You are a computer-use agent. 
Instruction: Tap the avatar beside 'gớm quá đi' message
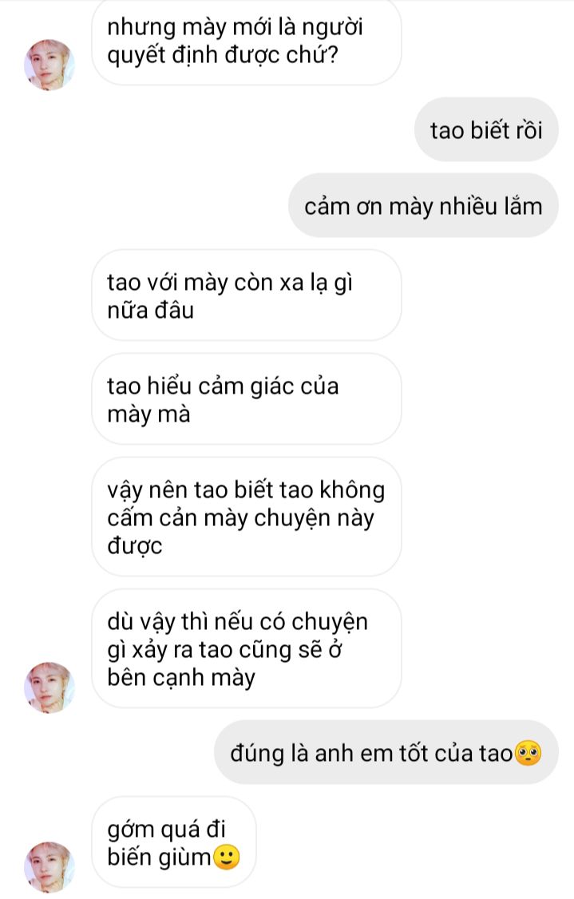pyautogui.click(x=49, y=867)
